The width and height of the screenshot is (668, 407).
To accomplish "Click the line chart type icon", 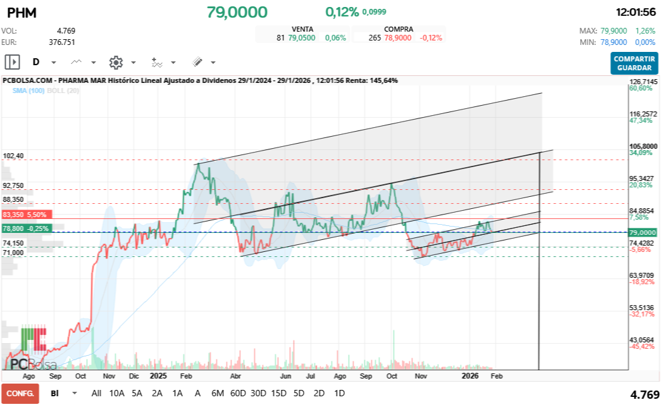I will [x=77, y=62].
